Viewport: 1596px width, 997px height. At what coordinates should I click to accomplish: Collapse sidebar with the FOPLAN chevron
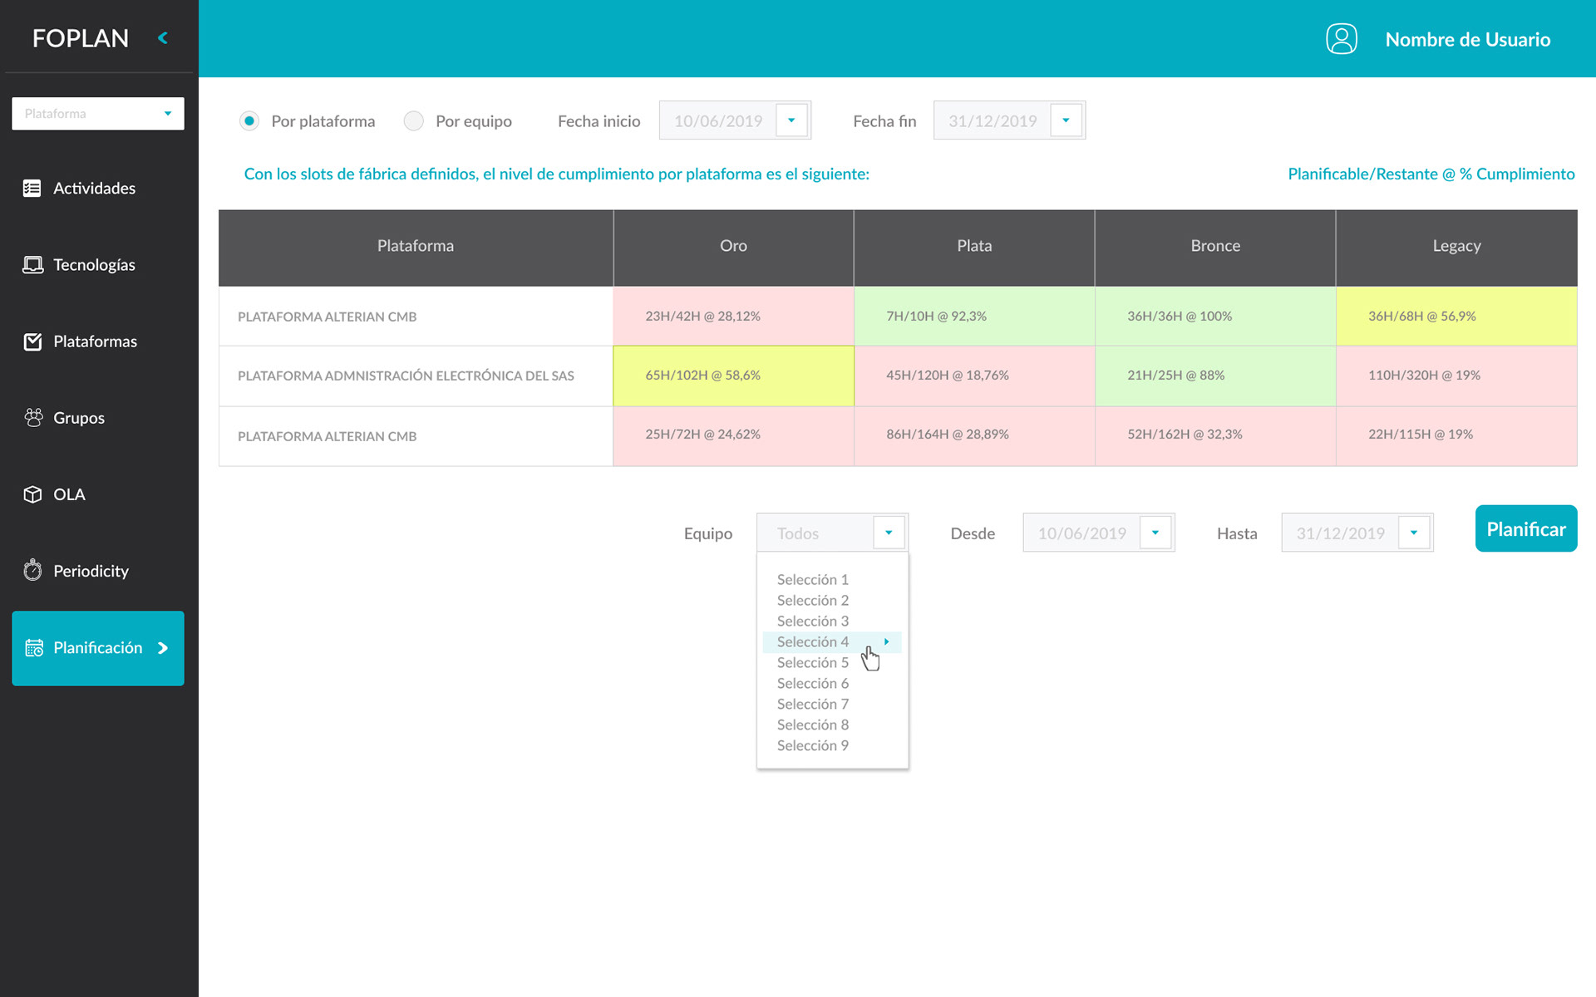coord(163,38)
